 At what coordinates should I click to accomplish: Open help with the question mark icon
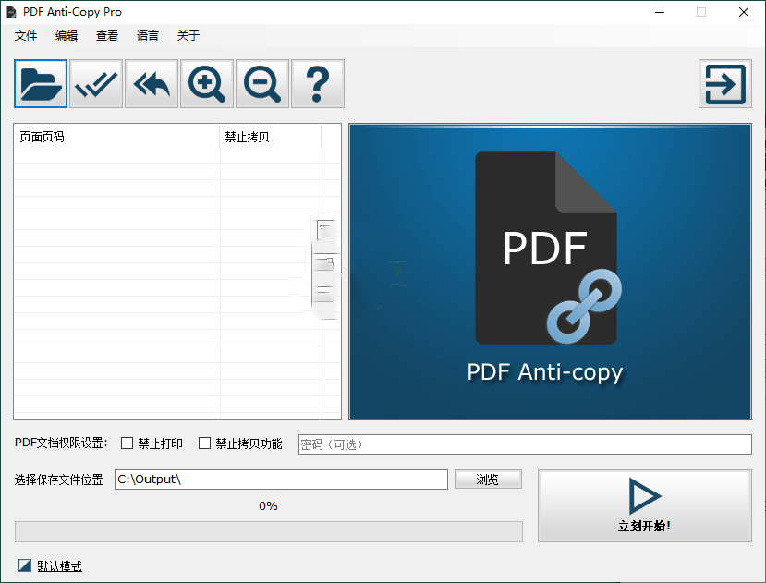click(x=318, y=83)
